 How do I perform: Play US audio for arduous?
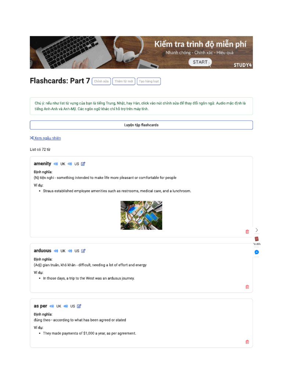pyautogui.click(x=70, y=251)
